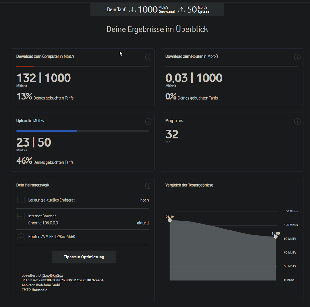The width and height of the screenshot is (310, 307).
Task: Click the 0,03 | 1000 router download value
Action: tap(194, 78)
